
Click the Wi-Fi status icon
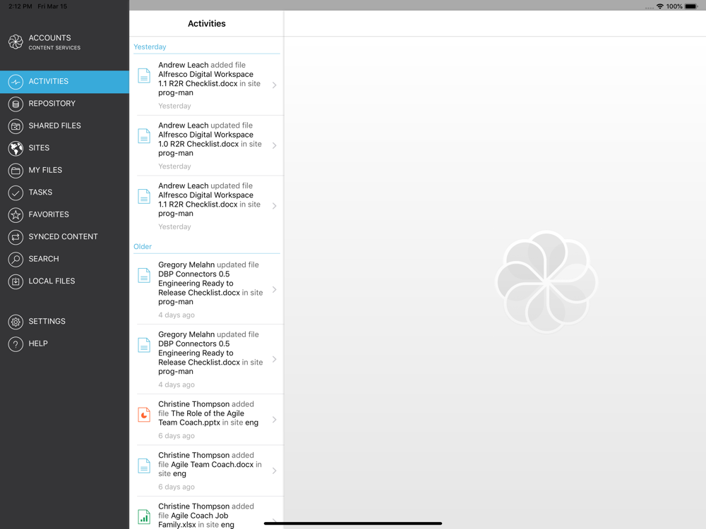tap(659, 6)
